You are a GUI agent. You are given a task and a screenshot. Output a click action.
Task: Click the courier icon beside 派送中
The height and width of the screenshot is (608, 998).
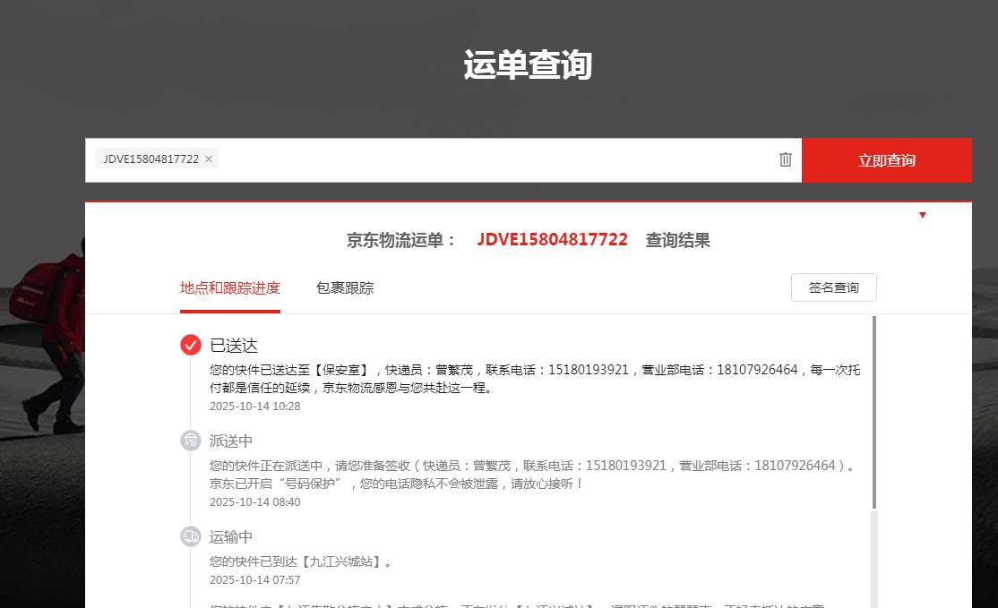191,441
